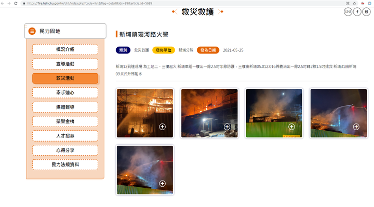Select the highlighted 救災活動 menu item

(x=65, y=78)
